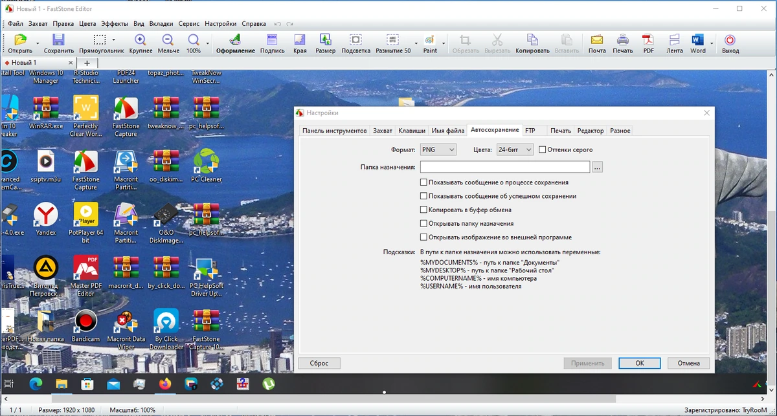This screenshot has height=416, width=777.
Task: Click Firefox icon on the taskbar
Action: 165,384
